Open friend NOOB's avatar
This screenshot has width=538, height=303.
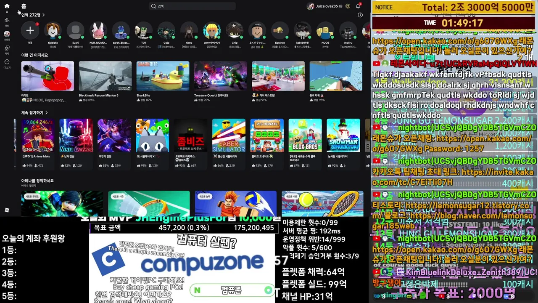pyautogui.click(x=325, y=30)
